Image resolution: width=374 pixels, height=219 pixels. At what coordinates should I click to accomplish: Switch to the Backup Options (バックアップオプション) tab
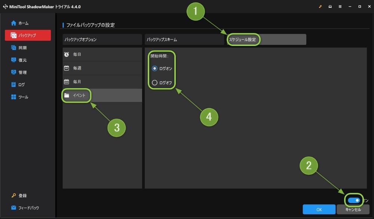(x=102, y=39)
